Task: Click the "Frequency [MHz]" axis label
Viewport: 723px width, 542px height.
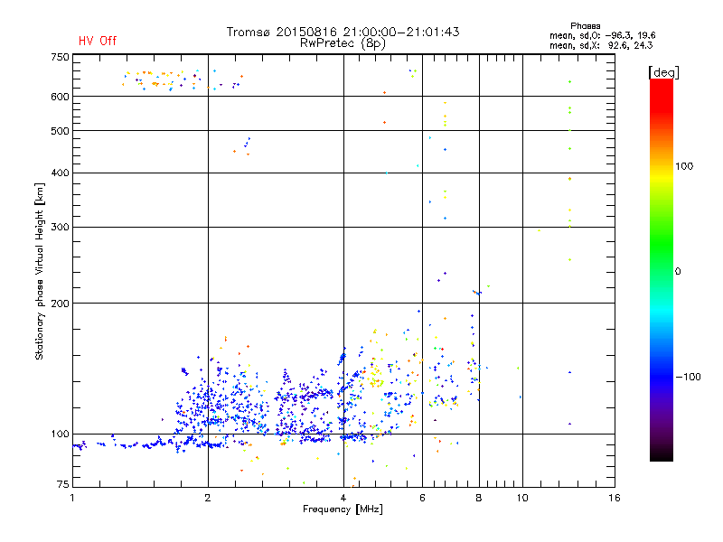Action: [343, 509]
